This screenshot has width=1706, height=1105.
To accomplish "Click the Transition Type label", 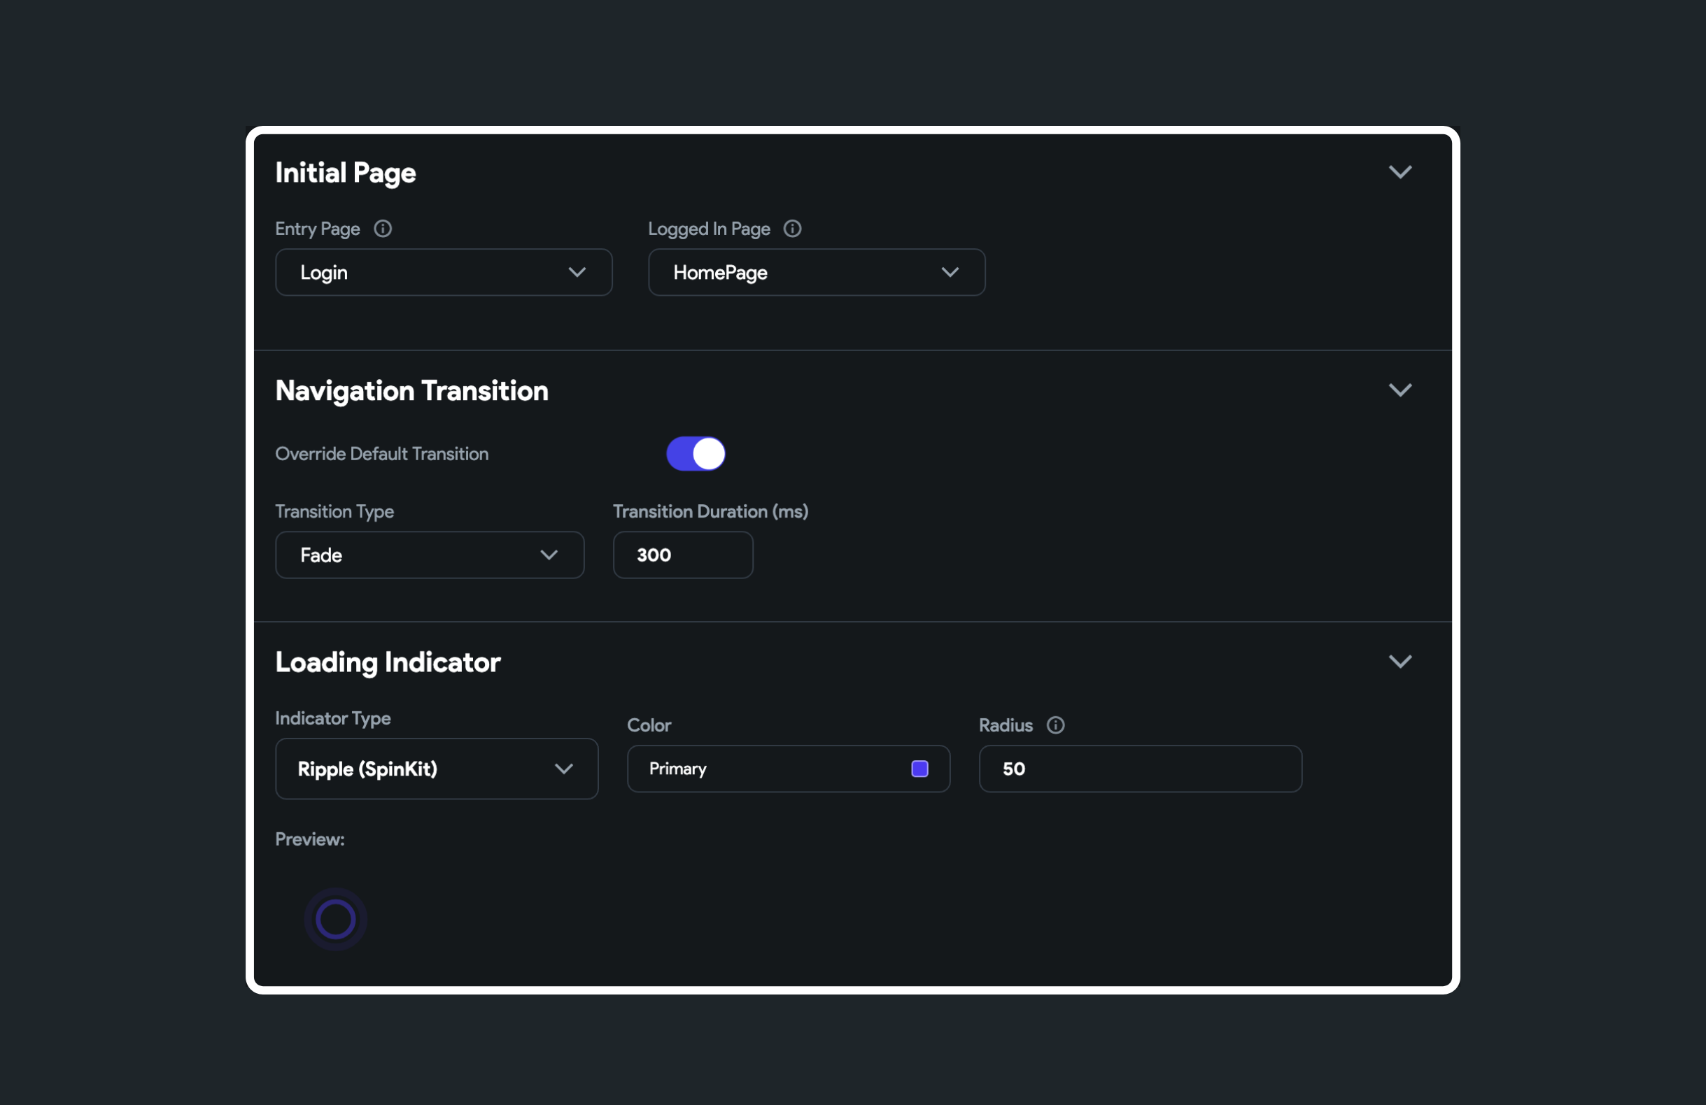I will pyautogui.click(x=334, y=511).
